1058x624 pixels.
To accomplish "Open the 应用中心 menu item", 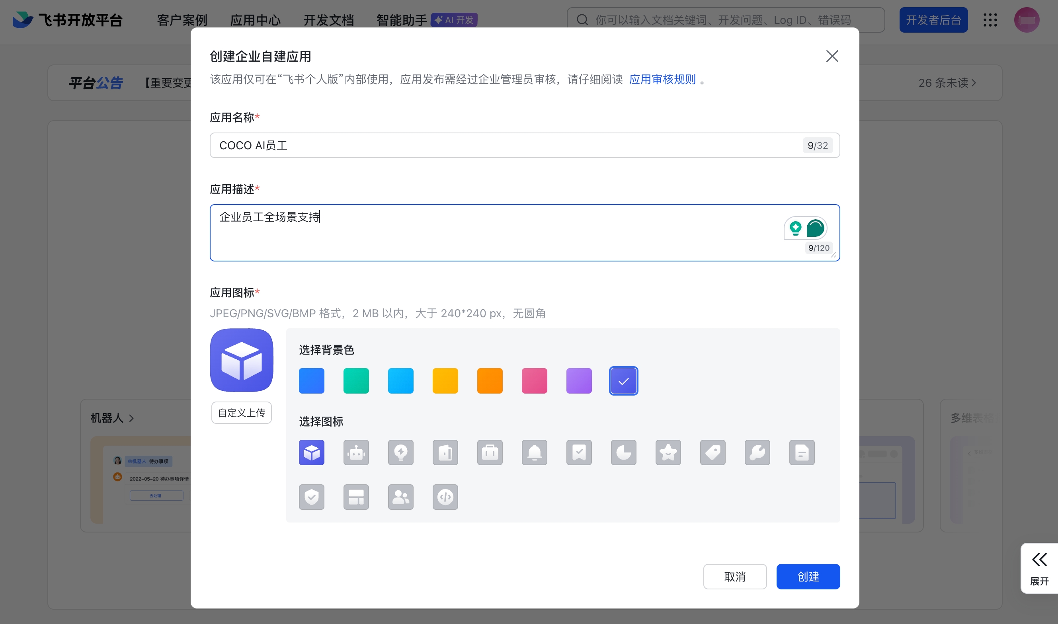I will pos(255,20).
